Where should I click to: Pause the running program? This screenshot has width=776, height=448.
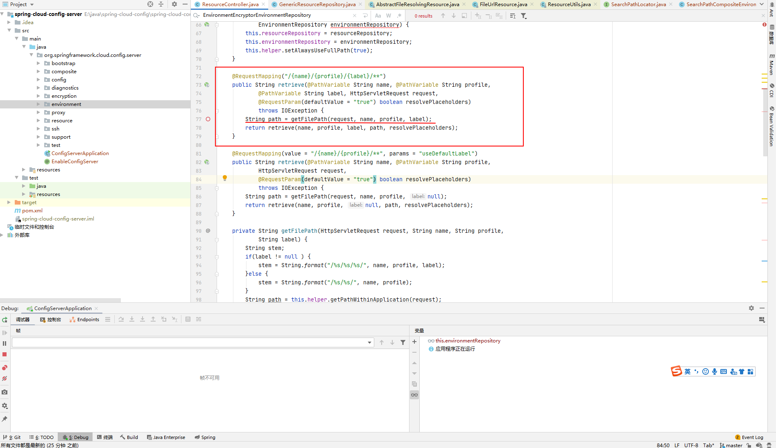(5, 344)
